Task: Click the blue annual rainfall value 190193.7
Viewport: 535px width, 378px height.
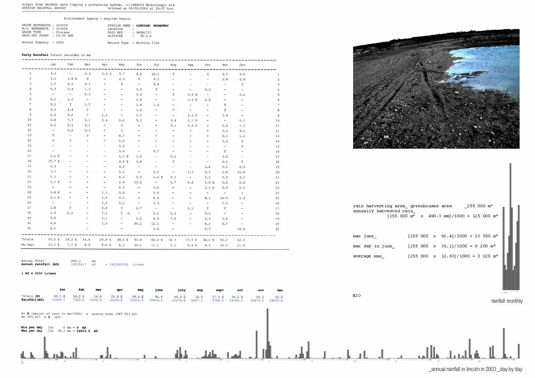Action: 78,264
